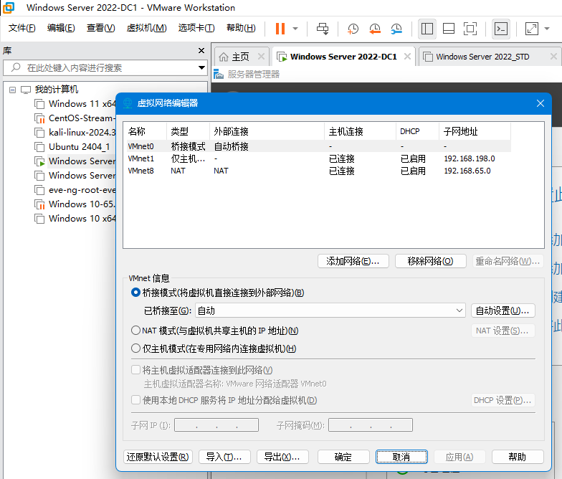Screen dimensions: 562x479
Task: Open the 虚拟机(M) menu
Action: [x=146, y=28]
